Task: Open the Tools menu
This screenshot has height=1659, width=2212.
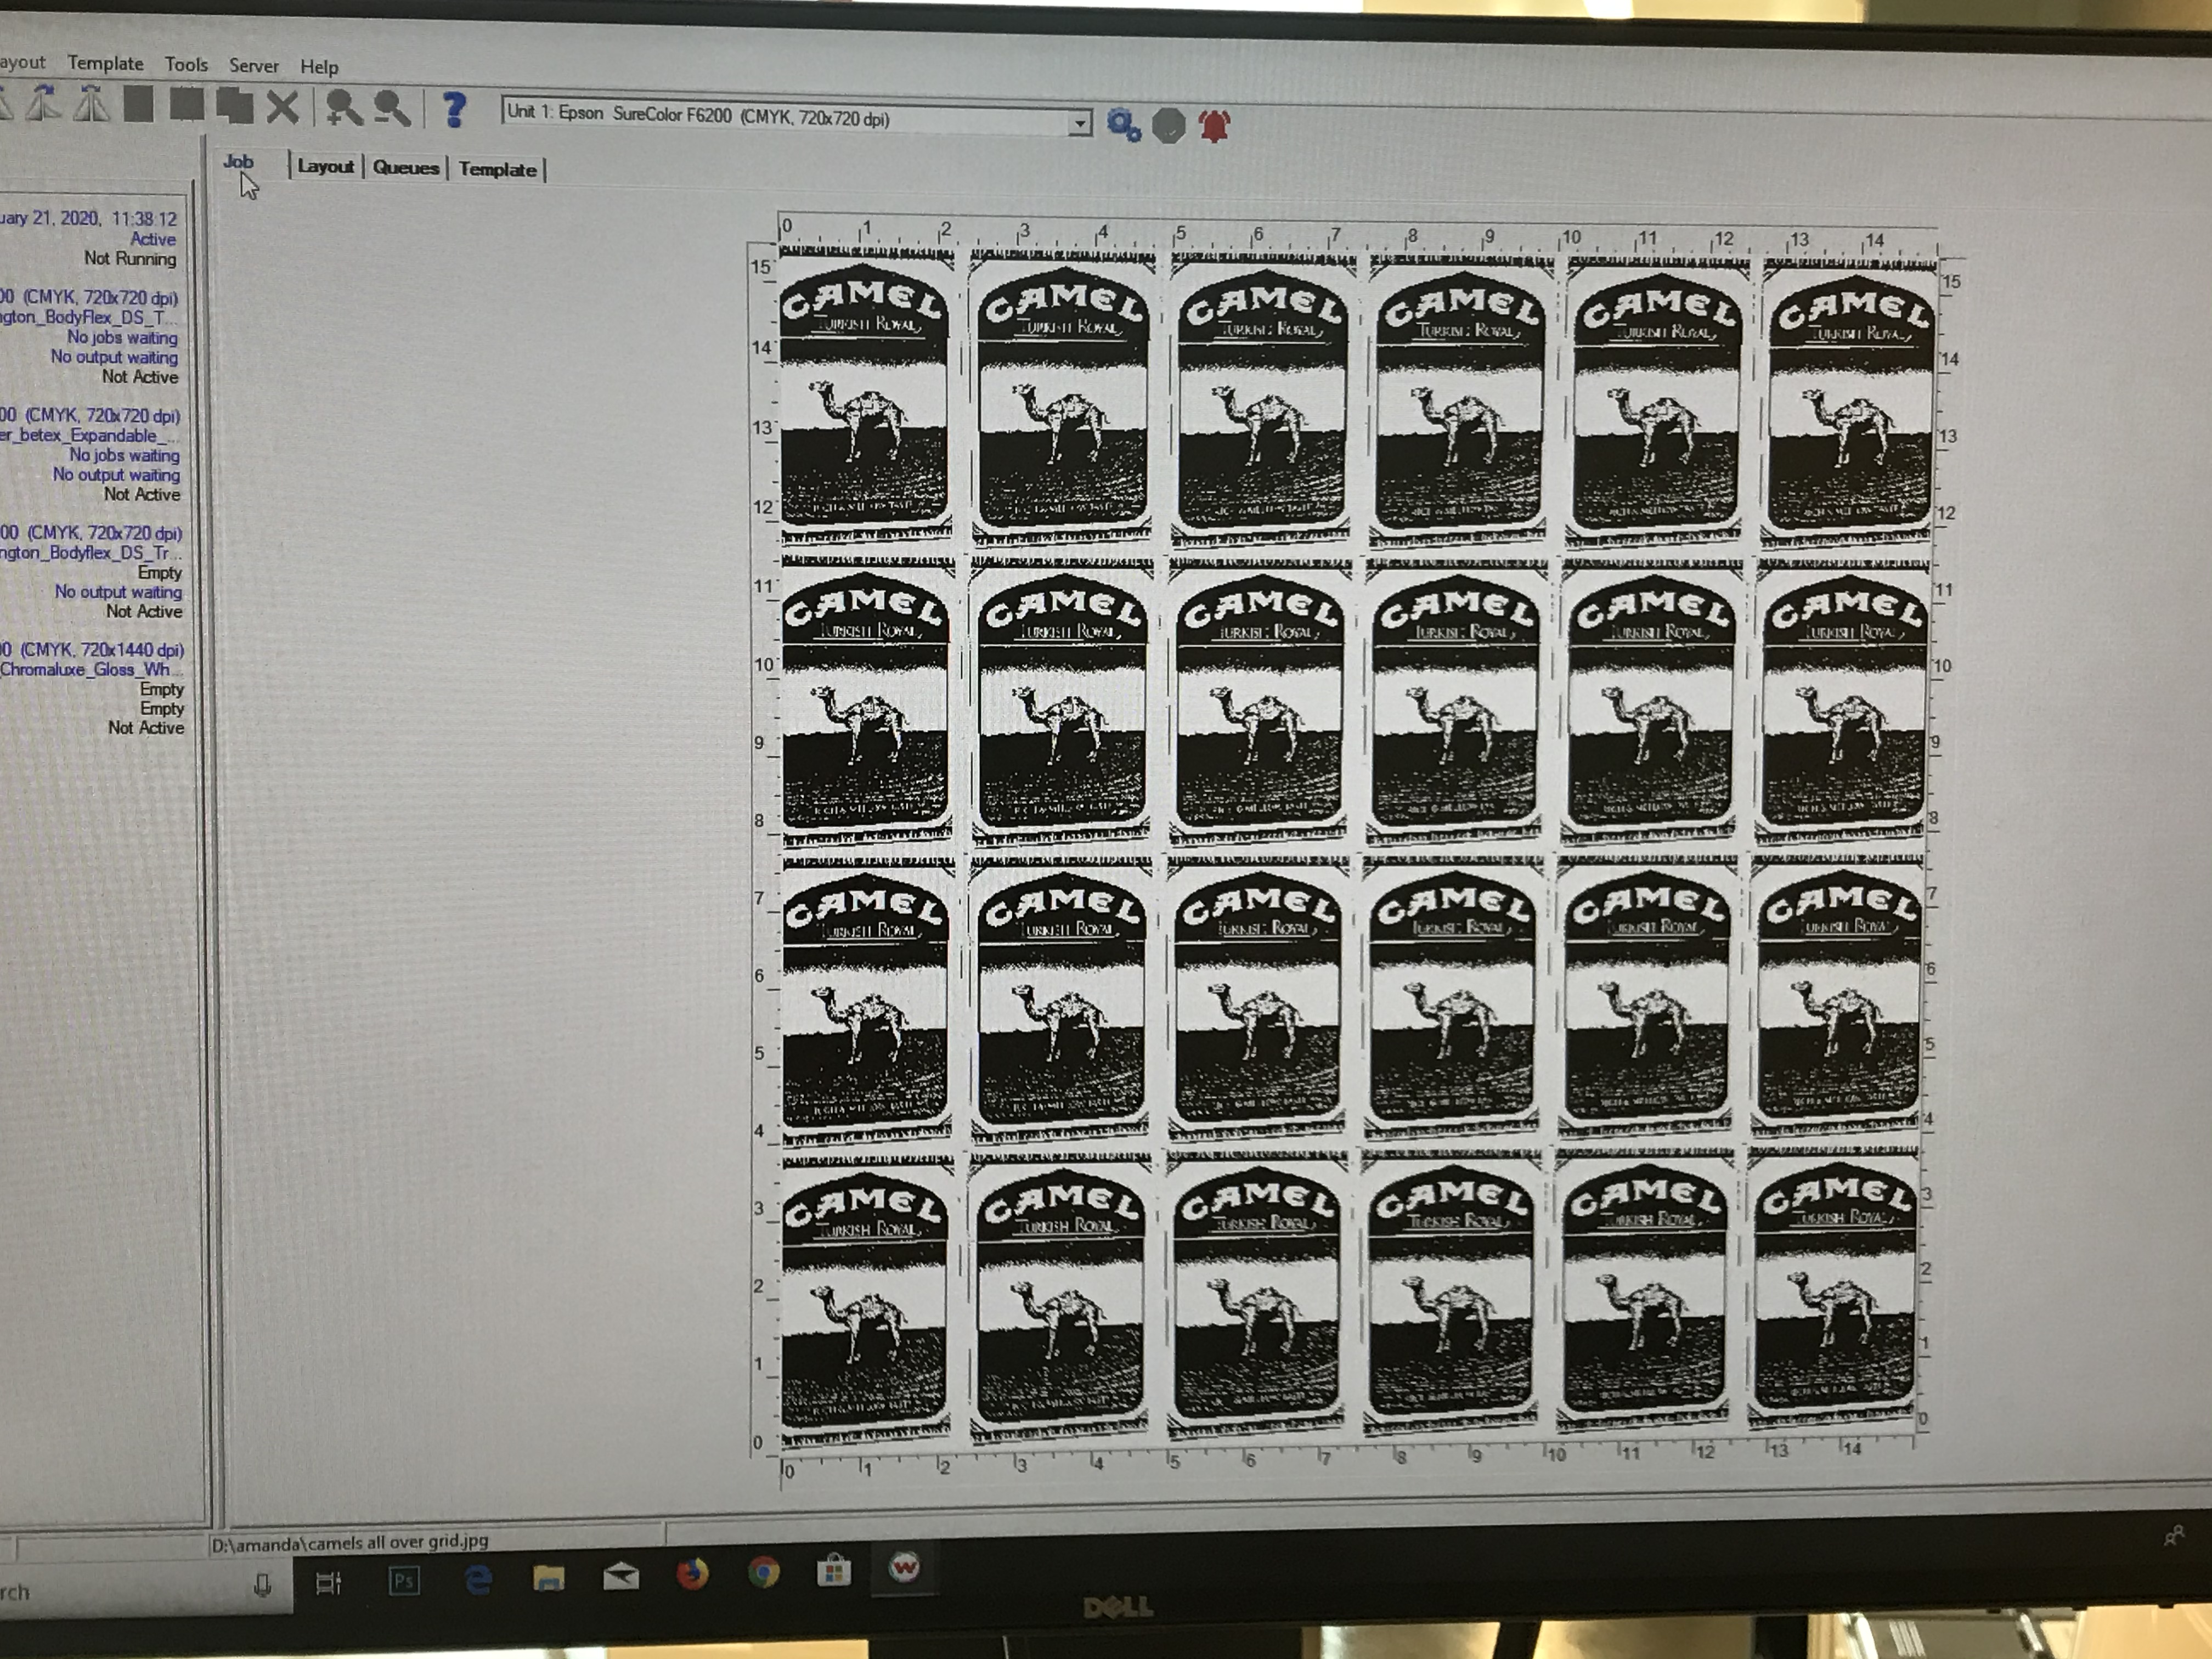Action: click(x=186, y=65)
